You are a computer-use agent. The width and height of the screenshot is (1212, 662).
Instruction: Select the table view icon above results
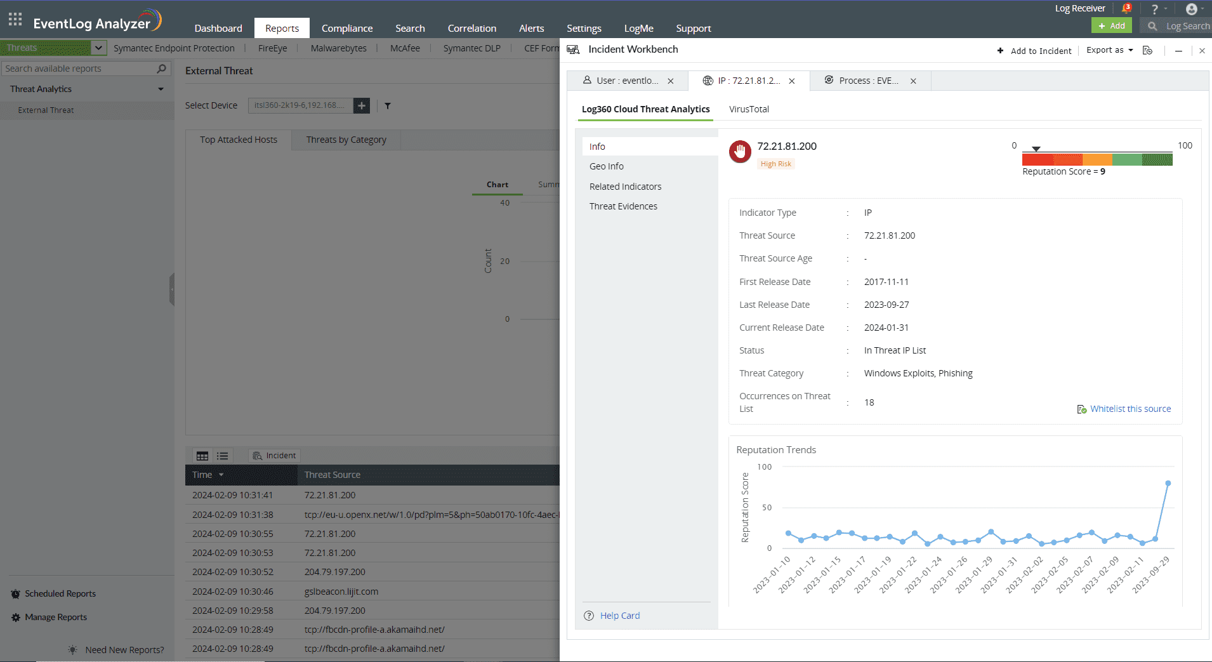tap(202, 456)
